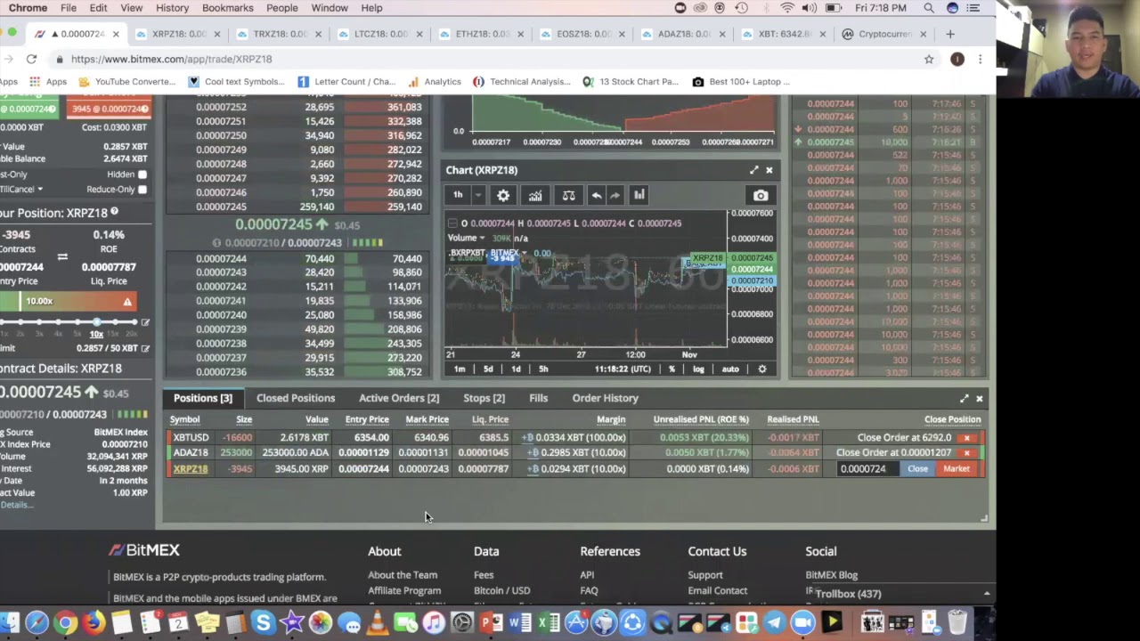Open a new Chrome tab
1140x641 pixels.
950,34
